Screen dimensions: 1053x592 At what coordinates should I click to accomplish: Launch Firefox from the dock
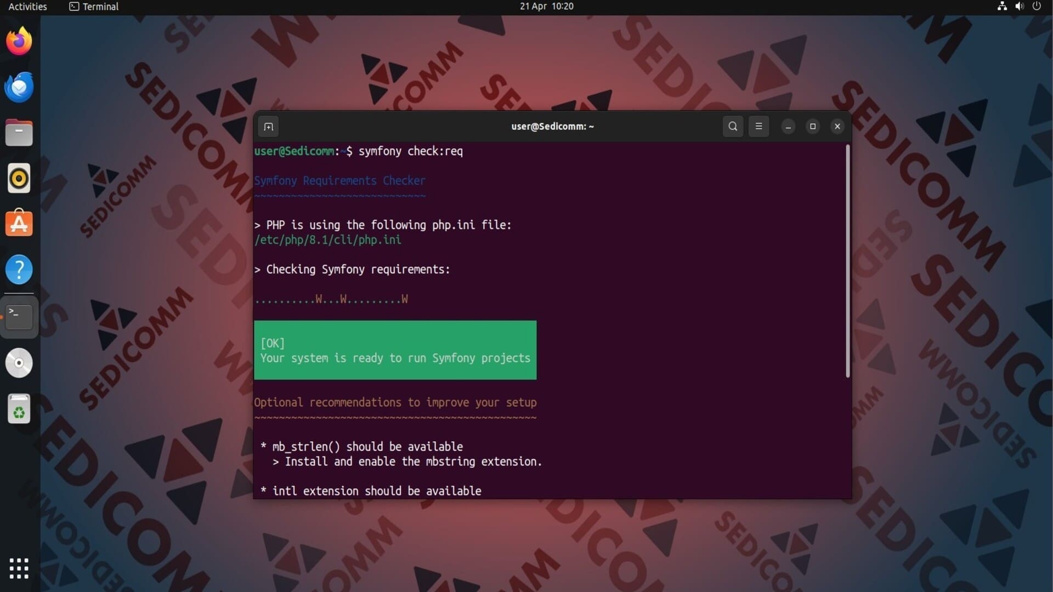(x=19, y=42)
